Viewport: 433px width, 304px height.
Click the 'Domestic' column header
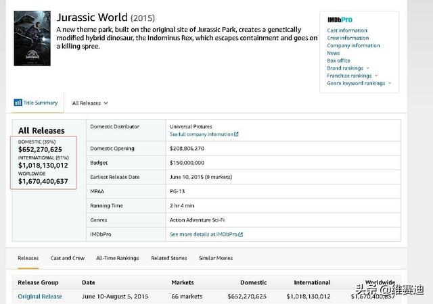tap(254, 282)
